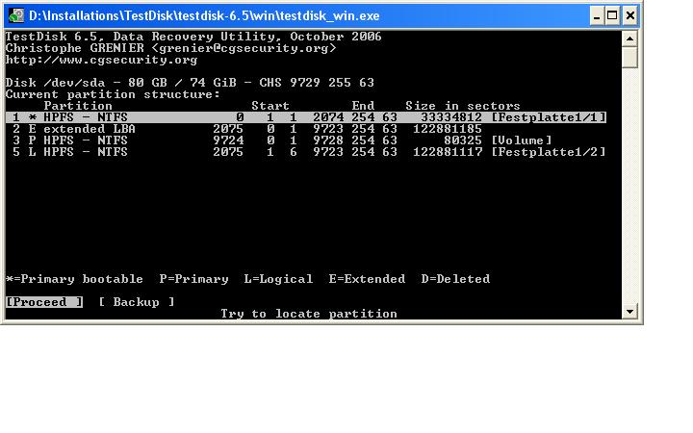Image resolution: width=693 pixels, height=433 pixels.
Task: Click the grenier@cgsecurity.org email text
Action: [x=244, y=48]
